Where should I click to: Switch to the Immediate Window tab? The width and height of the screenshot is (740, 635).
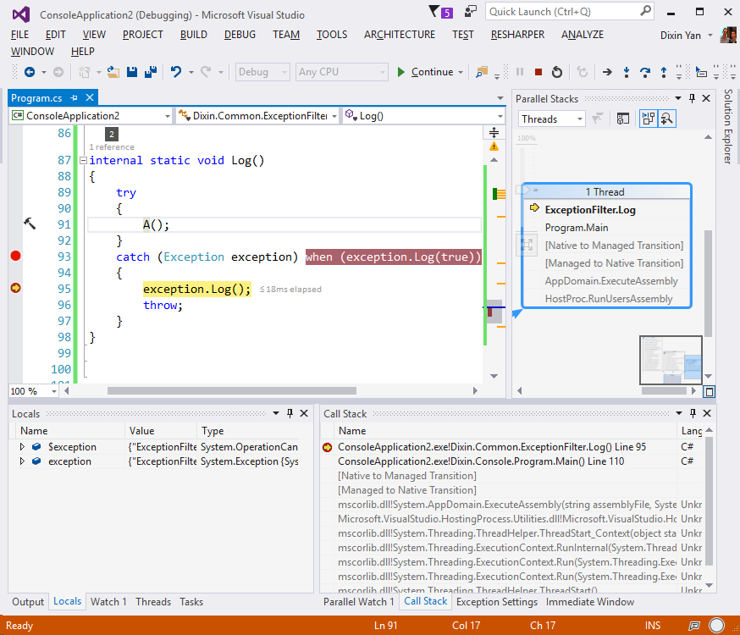click(590, 601)
